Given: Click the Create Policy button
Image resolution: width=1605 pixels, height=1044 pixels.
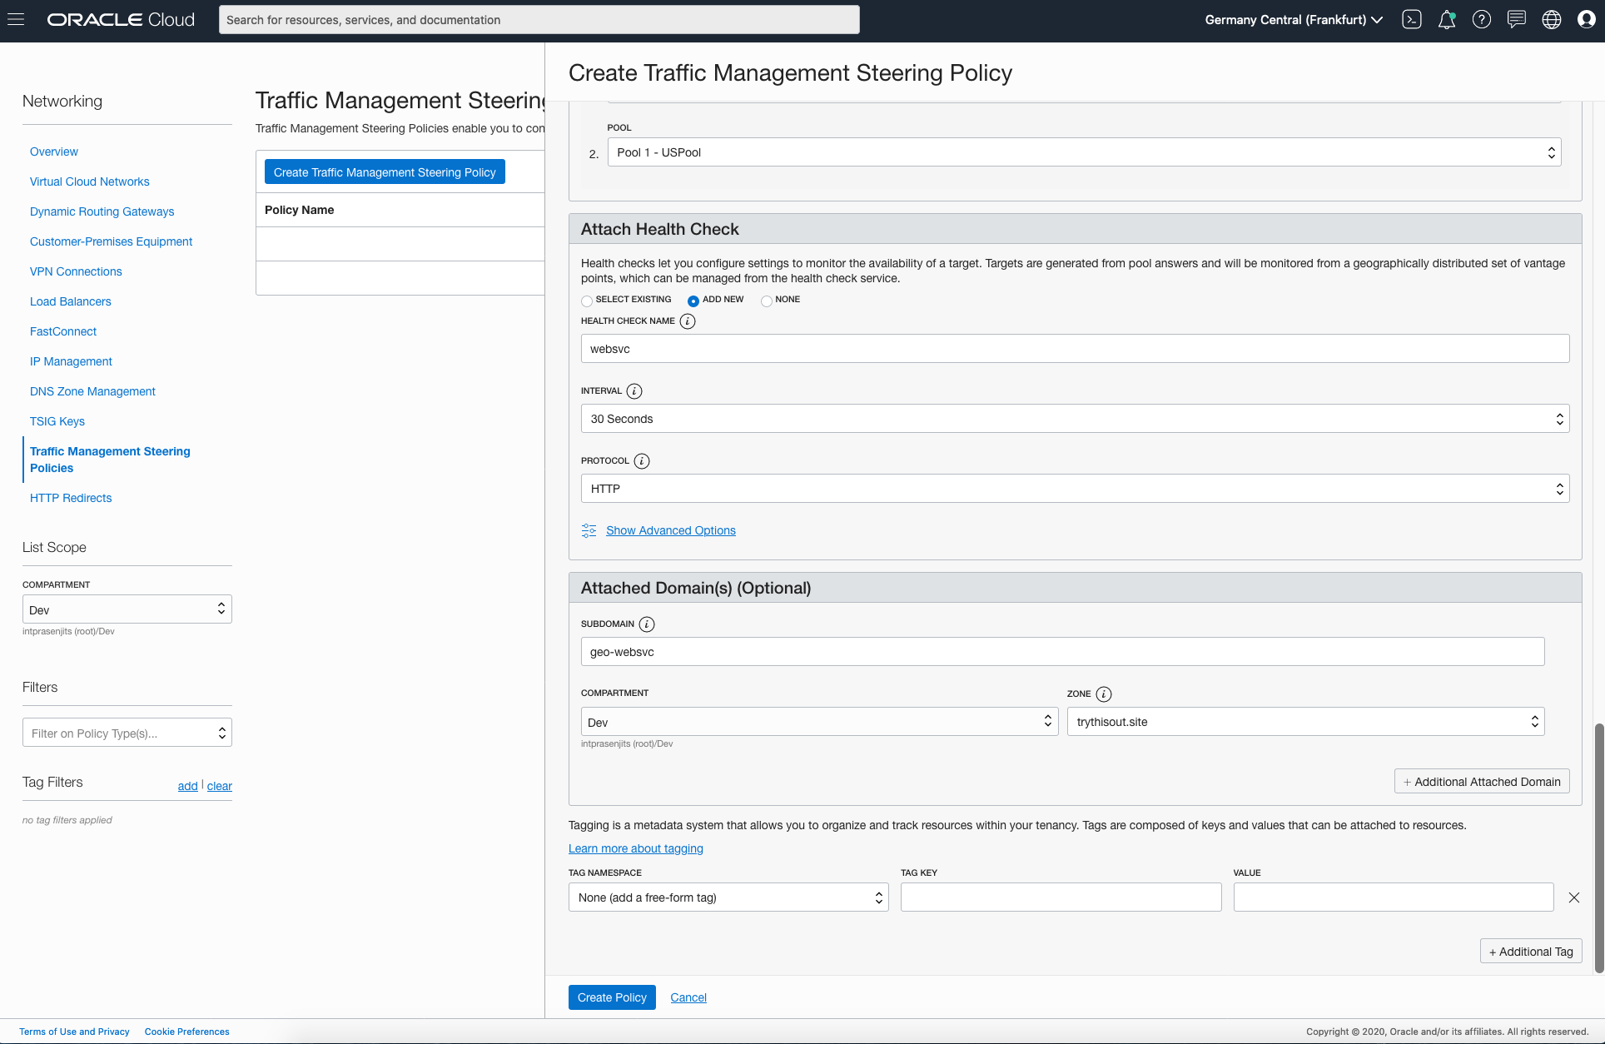Looking at the screenshot, I should 611,997.
